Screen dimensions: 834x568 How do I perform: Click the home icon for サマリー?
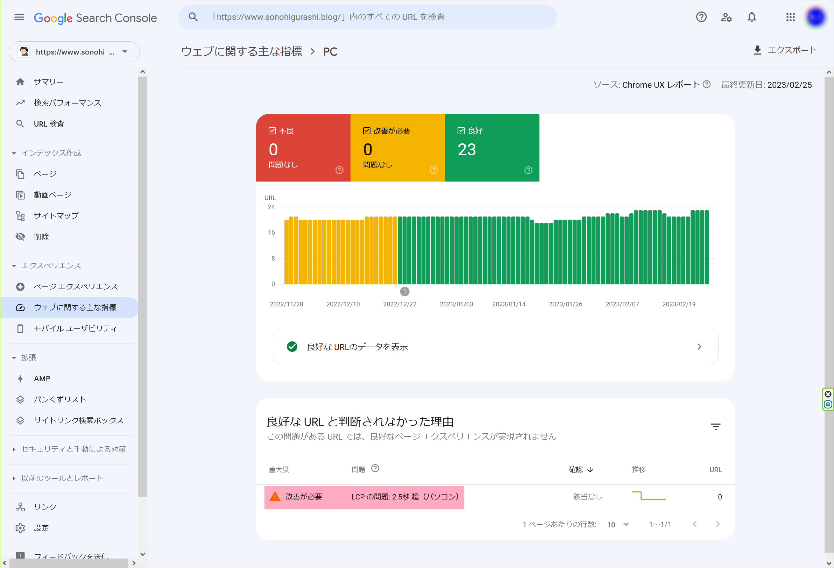[20, 82]
